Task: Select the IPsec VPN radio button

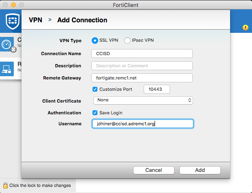Action: pyautogui.click(x=127, y=41)
